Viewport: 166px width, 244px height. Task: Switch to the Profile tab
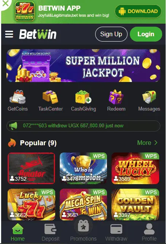tap(149, 232)
